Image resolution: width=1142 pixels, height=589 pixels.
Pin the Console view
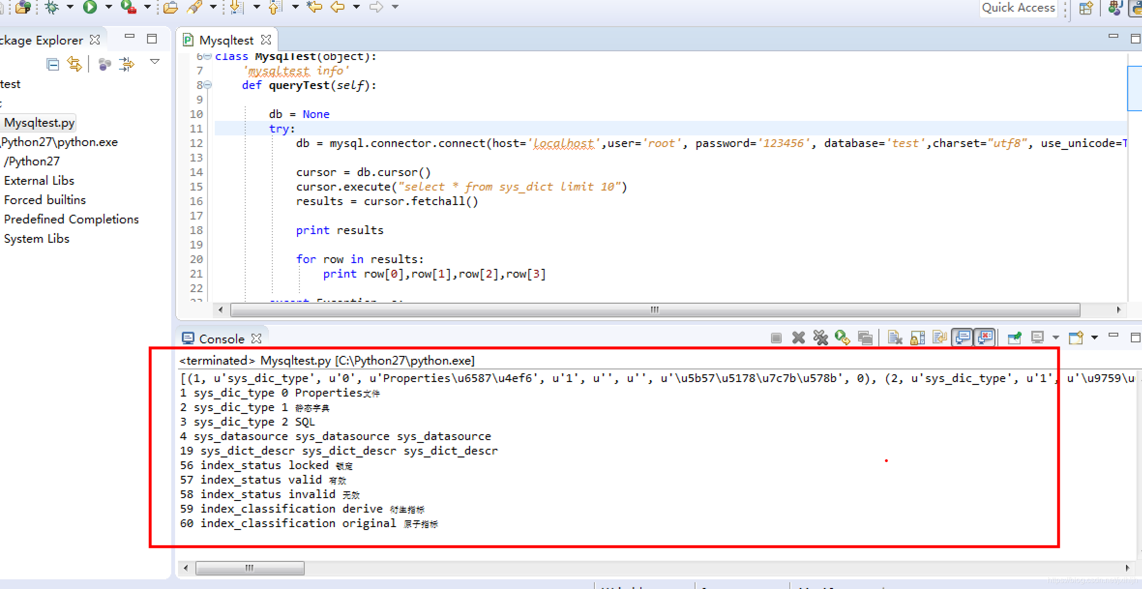[1014, 338]
